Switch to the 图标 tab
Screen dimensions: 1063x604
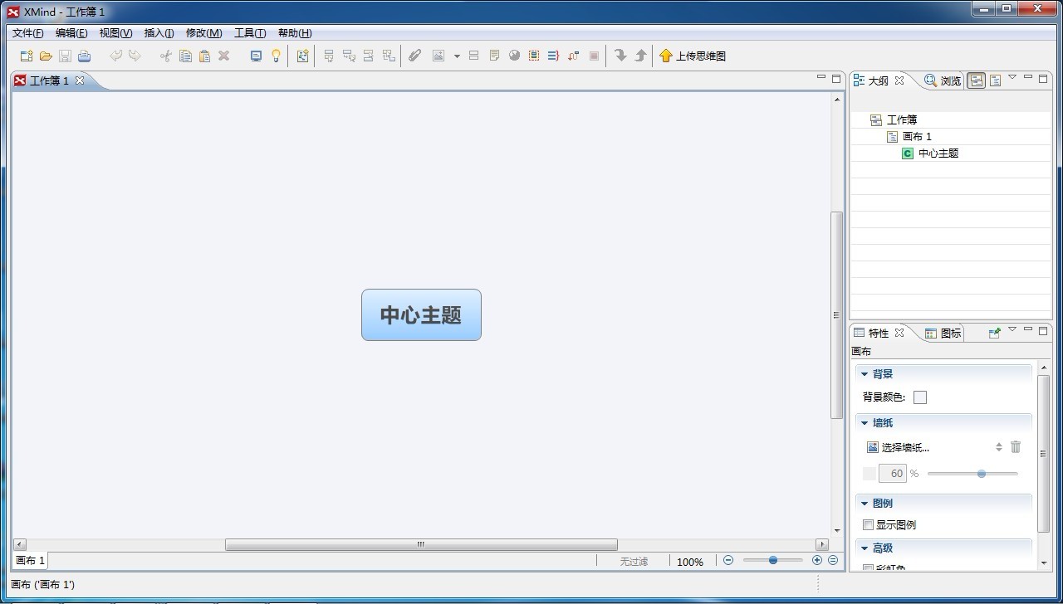[x=943, y=334]
